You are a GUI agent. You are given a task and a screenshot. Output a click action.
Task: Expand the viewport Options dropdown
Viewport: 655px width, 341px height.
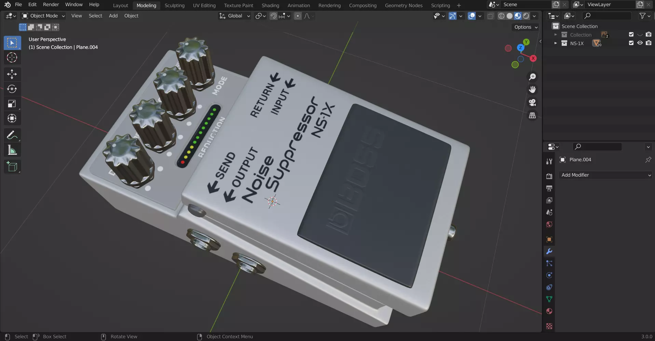pos(526,27)
